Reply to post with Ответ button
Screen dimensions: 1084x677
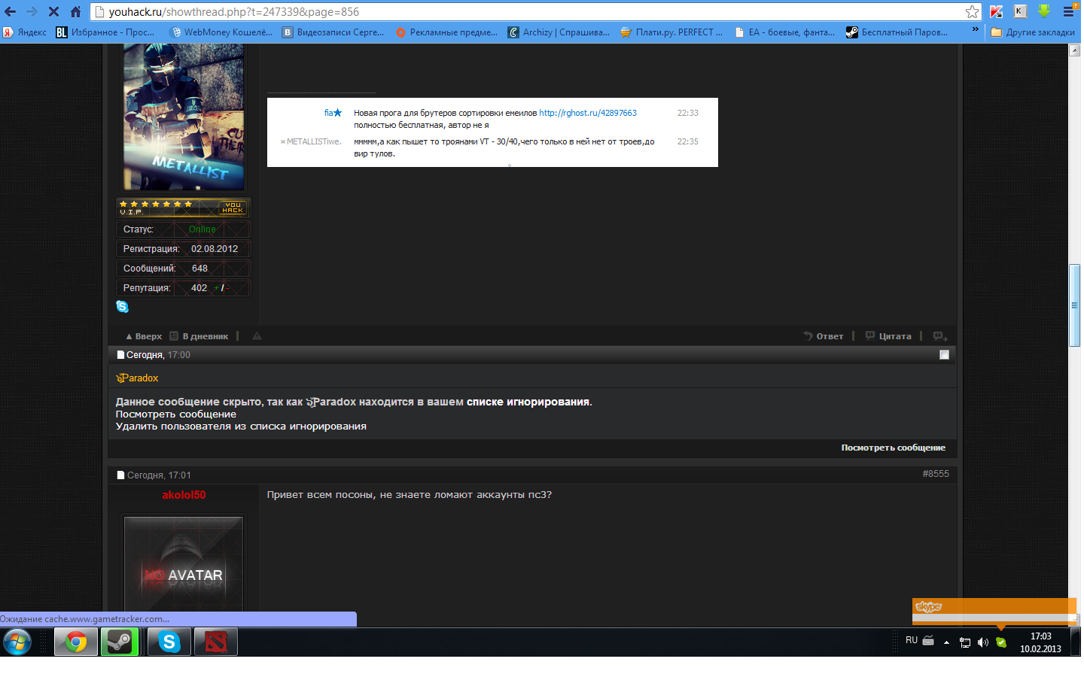pos(823,336)
